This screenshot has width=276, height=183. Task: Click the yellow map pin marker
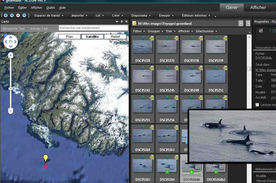tap(45, 158)
